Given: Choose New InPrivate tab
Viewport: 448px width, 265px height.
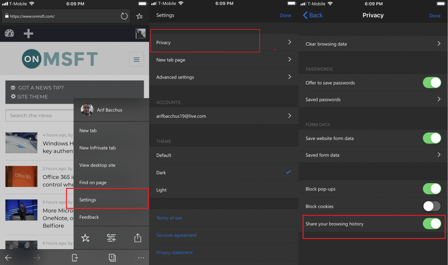Looking at the screenshot, I should tap(111, 148).
